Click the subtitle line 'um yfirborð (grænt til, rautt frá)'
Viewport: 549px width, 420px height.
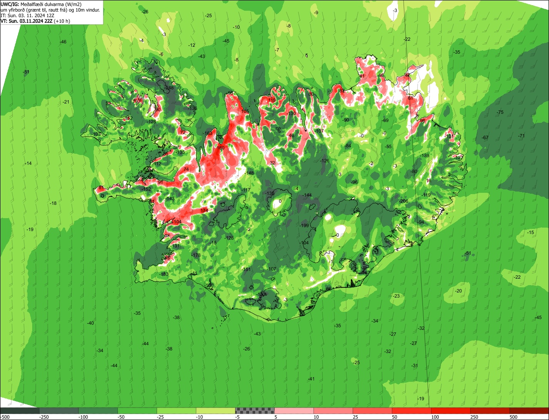34,9
